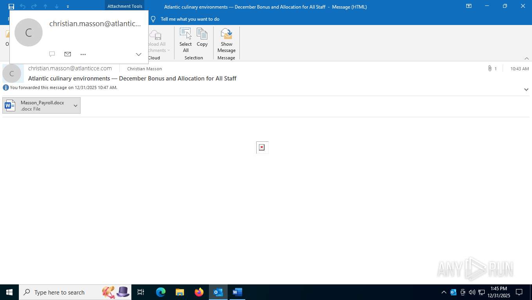Open File Explorer from the taskbar
Screen dimensions: 532x300
pos(180,292)
